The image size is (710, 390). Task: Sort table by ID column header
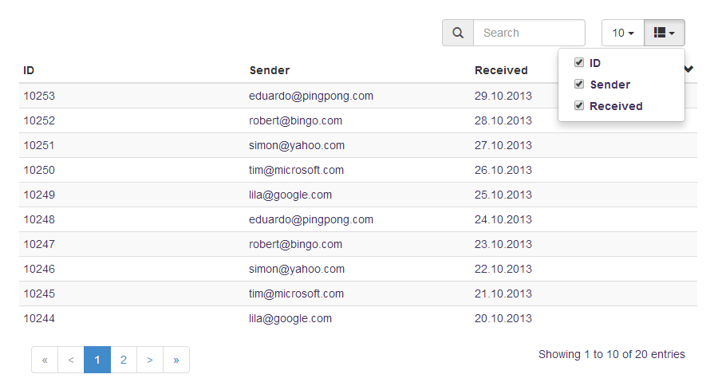[29, 70]
